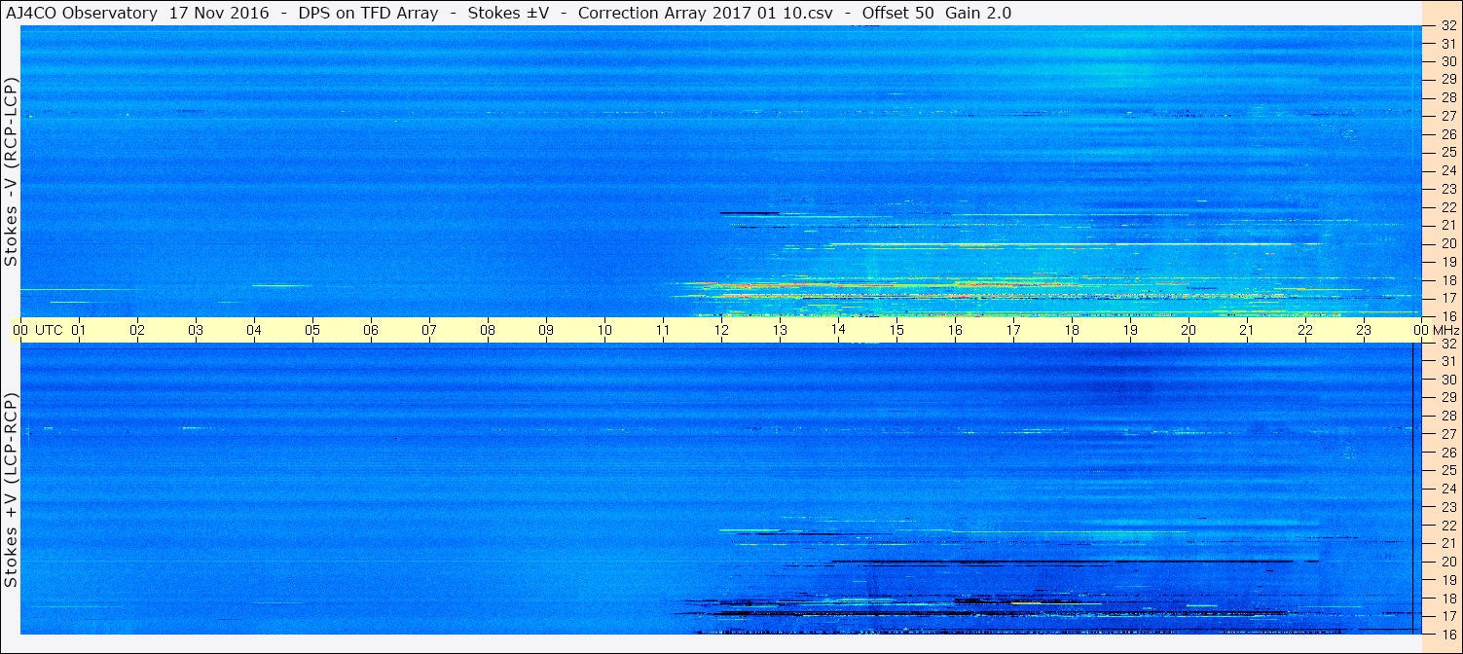Click the 18 MHz label of the Stokes -V panel
This screenshot has height=654, width=1463.
[x=1448, y=280]
